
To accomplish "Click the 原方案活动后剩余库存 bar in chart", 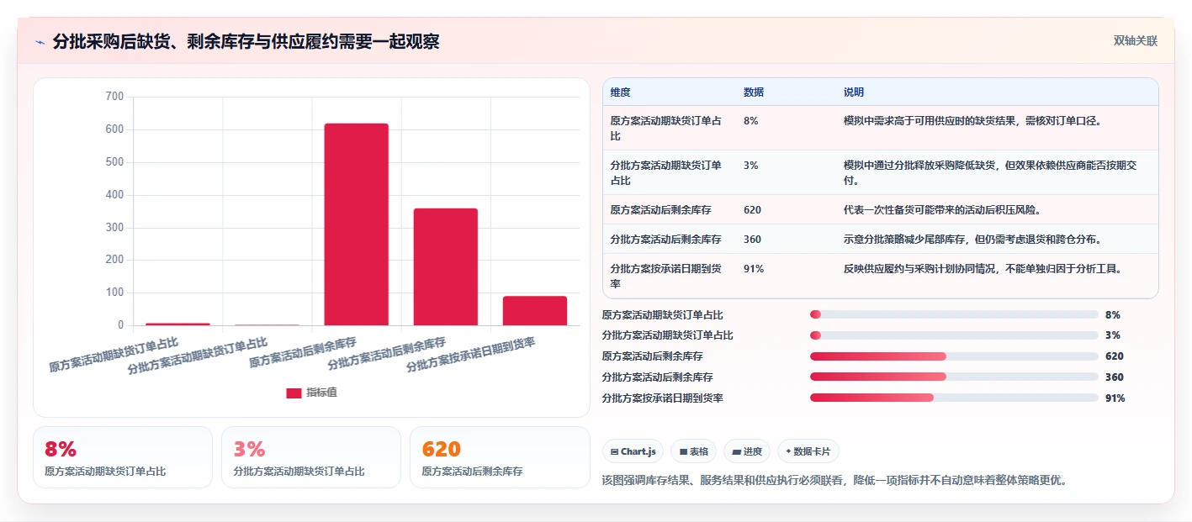I will (x=357, y=224).
